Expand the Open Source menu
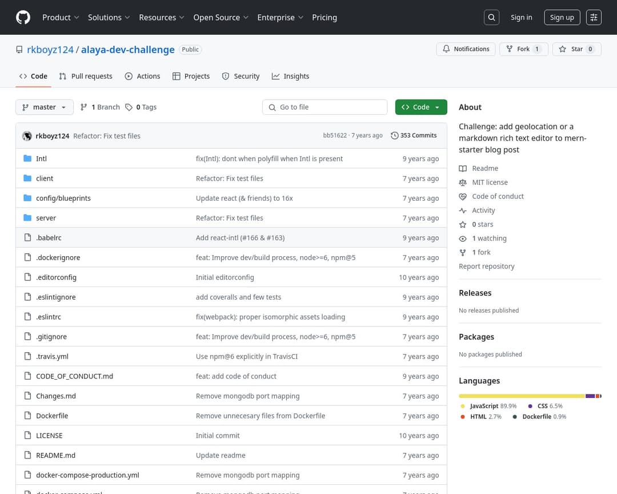The width and height of the screenshot is (617, 494). tap(221, 17)
